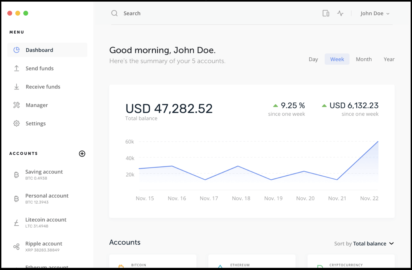Switch the time range to Month
The width and height of the screenshot is (412, 270).
click(x=364, y=59)
